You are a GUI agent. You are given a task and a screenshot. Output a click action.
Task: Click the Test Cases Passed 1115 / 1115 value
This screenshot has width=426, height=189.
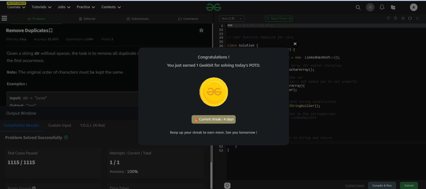pyautogui.click(x=21, y=162)
